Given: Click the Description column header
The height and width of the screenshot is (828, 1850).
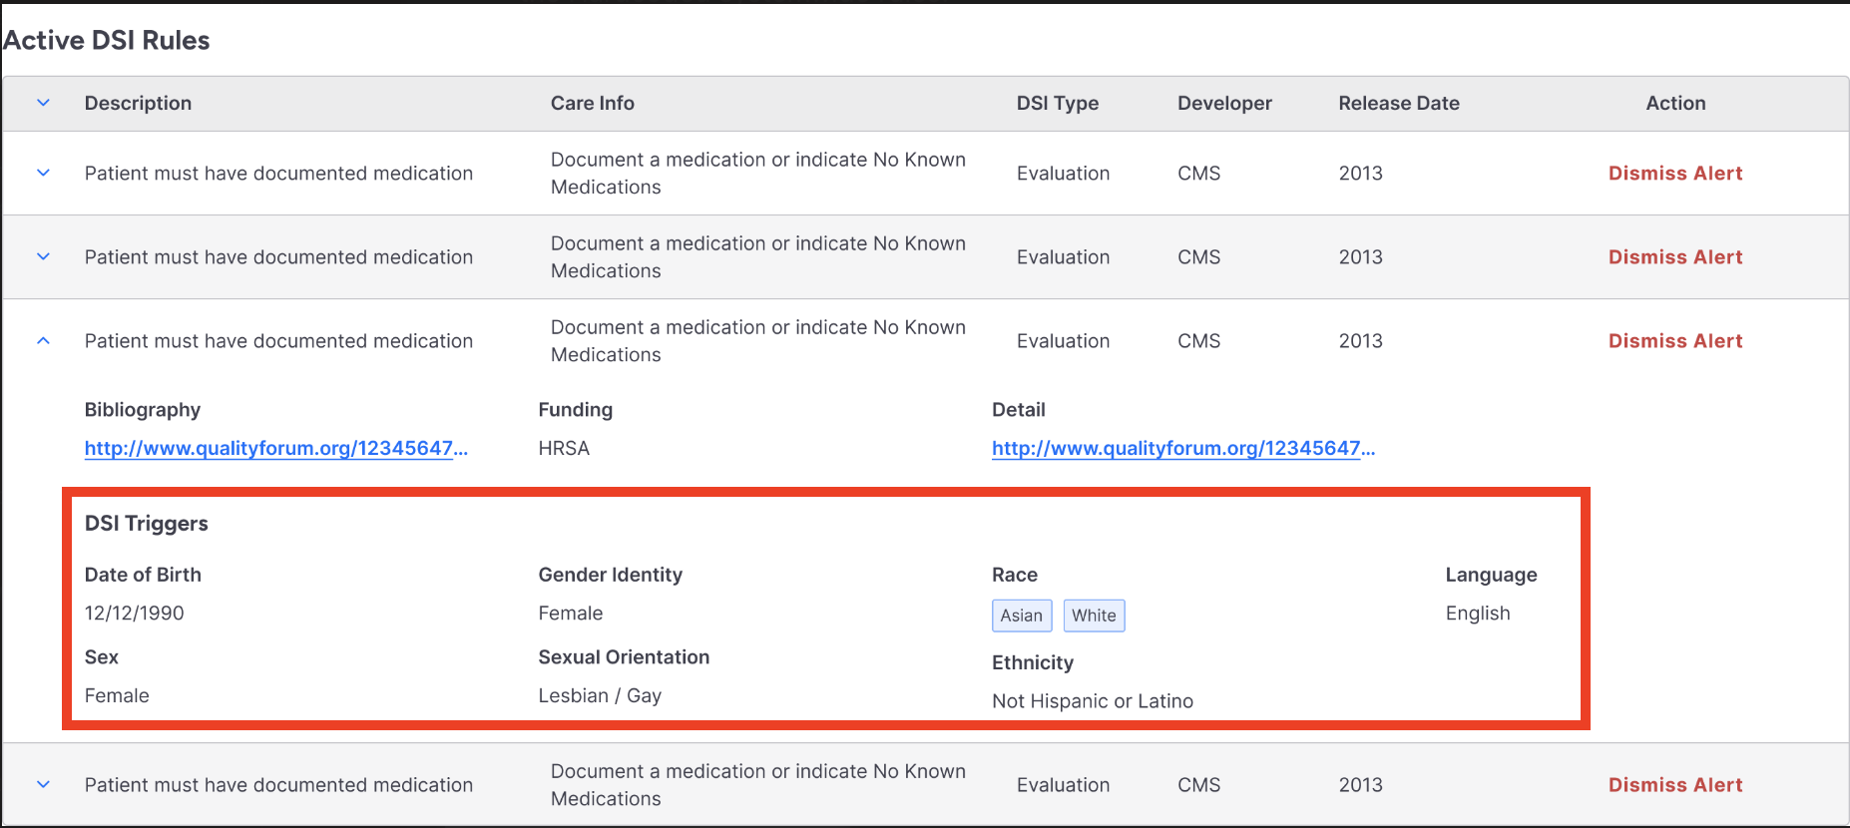Looking at the screenshot, I should (138, 103).
